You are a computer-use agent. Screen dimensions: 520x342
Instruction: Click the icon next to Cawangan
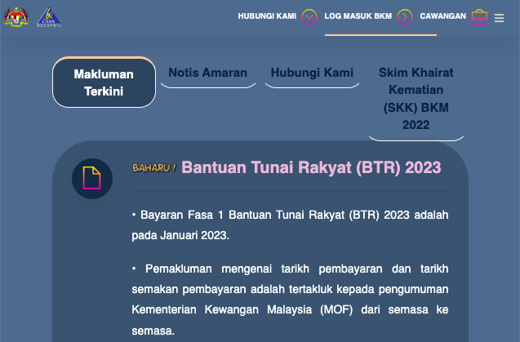tap(480, 16)
